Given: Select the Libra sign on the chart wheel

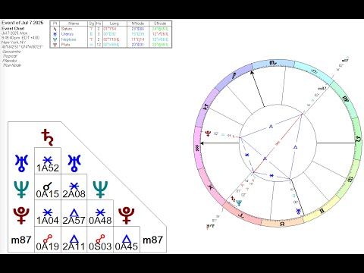Looking at the screenshot, I should point(315,71).
